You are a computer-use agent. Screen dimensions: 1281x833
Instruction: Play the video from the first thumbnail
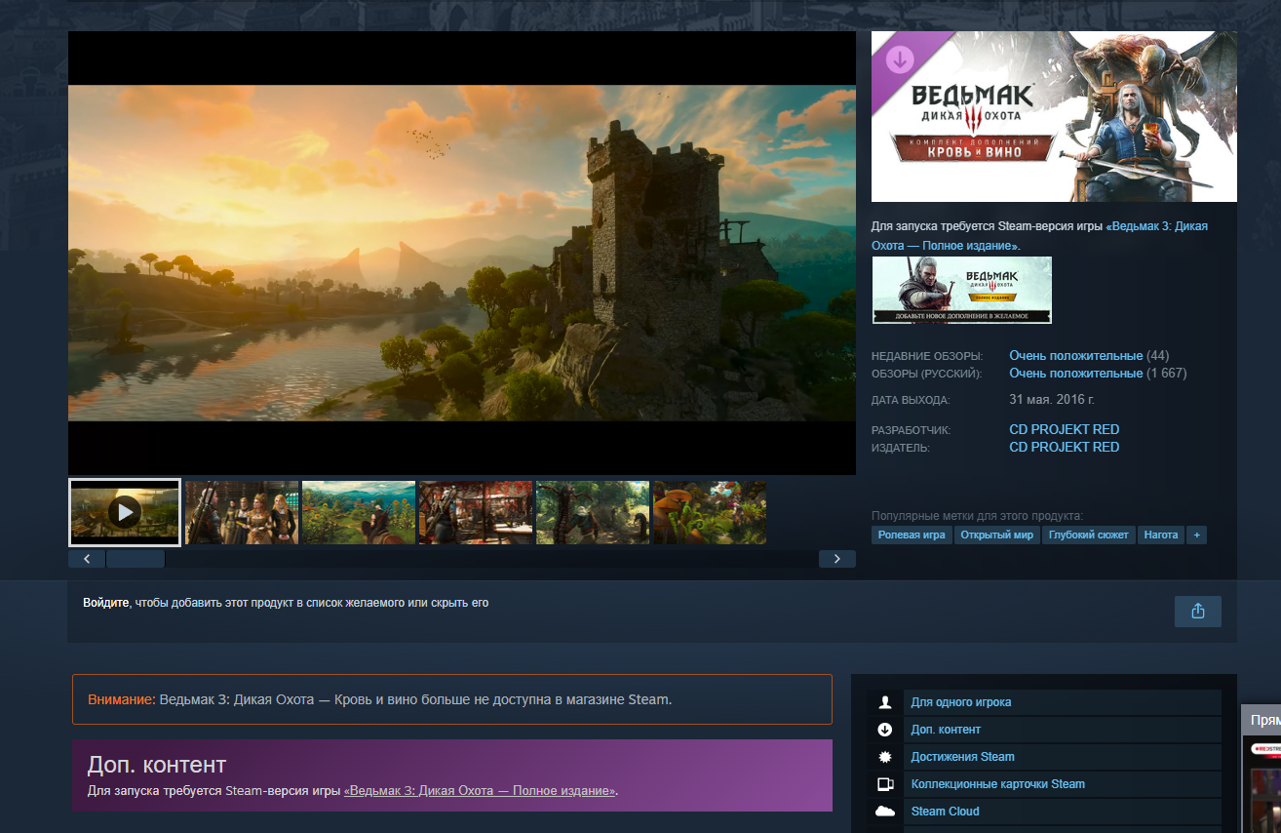point(125,511)
